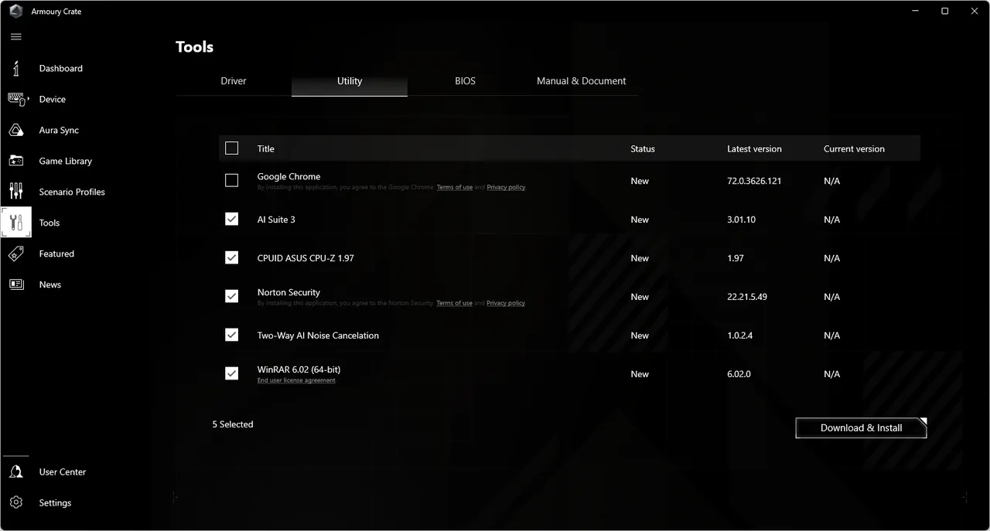Open the Settings label in sidebar
The height and width of the screenshot is (531, 990).
click(x=56, y=502)
